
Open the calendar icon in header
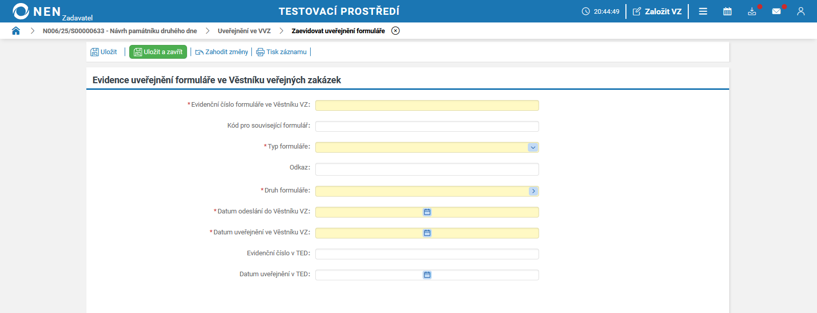pos(728,11)
